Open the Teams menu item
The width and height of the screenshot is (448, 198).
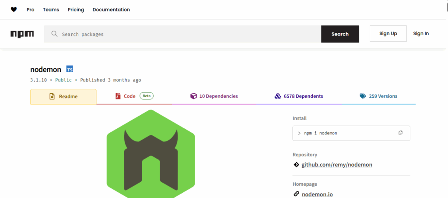tap(51, 10)
